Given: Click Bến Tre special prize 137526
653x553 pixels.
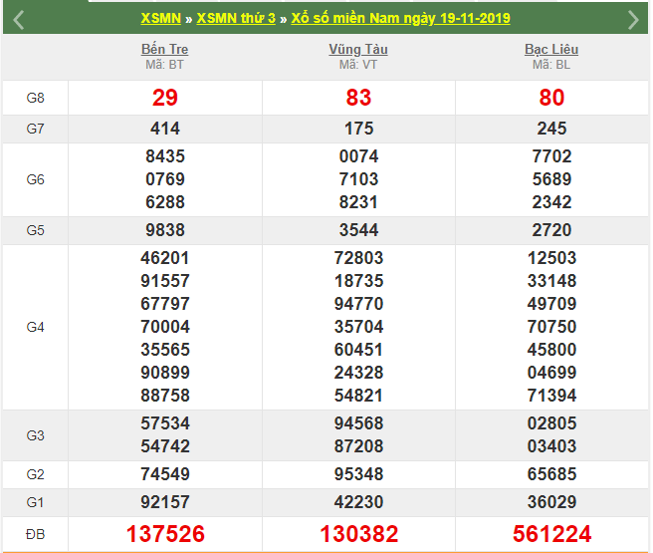Looking at the screenshot, I should pyautogui.click(x=165, y=534).
